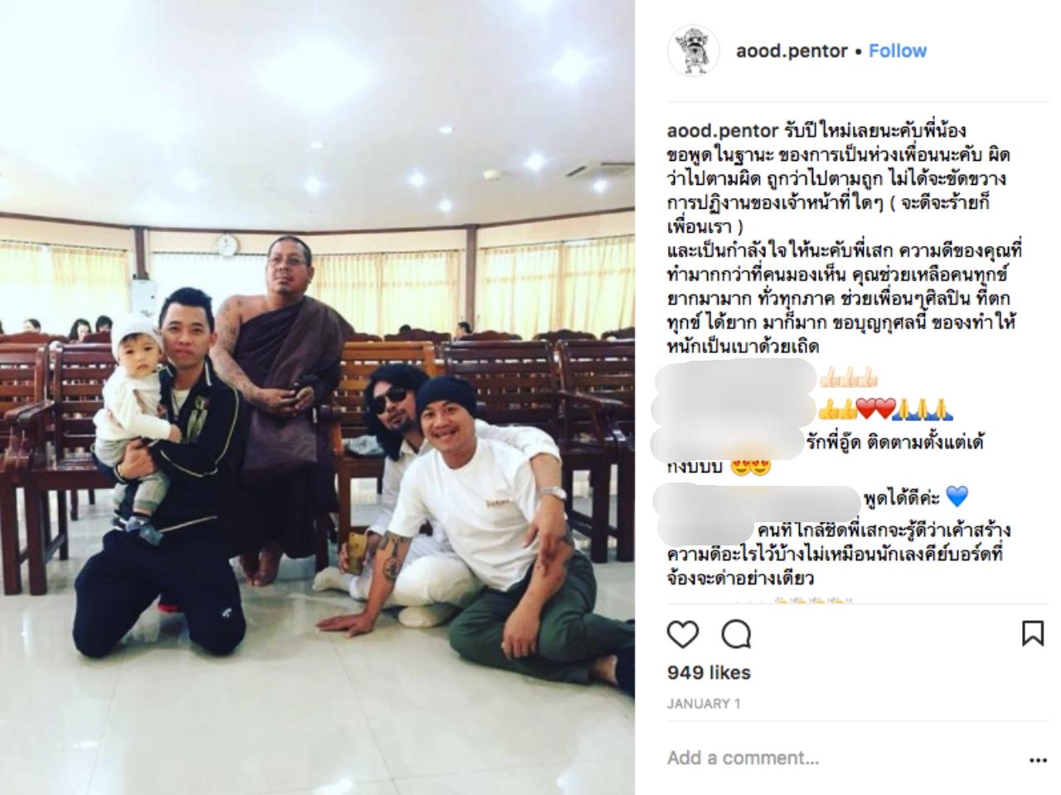The height and width of the screenshot is (795, 1061).
Task: Open the three-dot more options menu
Action: point(1038,759)
